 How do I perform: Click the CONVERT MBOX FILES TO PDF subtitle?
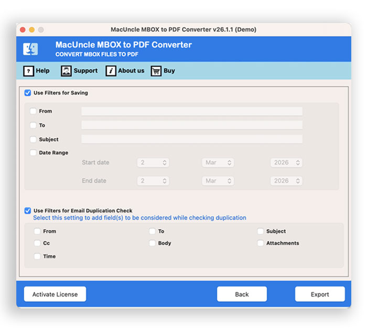(x=97, y=55)
